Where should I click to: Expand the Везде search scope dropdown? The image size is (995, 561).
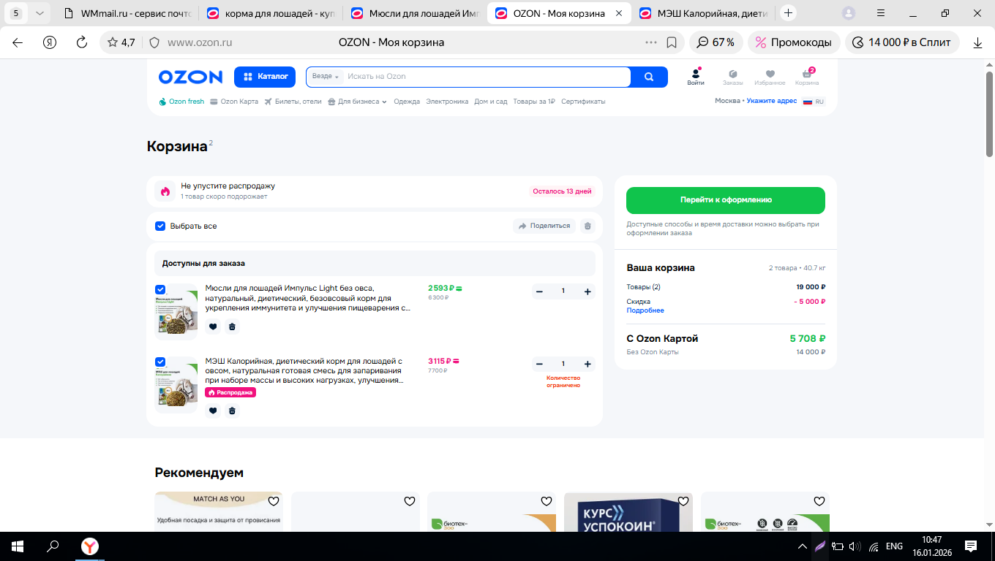(326, 77)
